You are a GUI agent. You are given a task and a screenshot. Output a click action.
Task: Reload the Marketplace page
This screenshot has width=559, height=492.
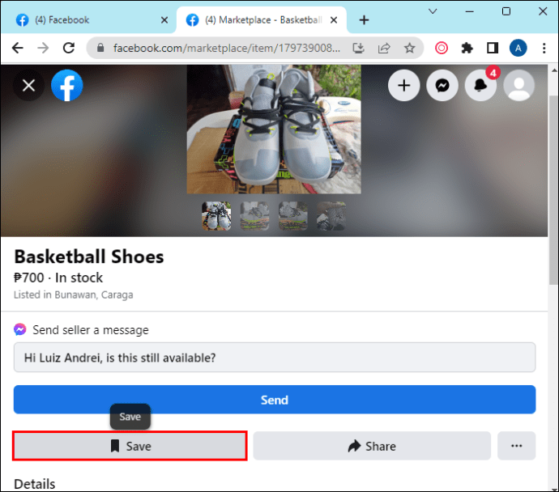click(x=69, y=48)
